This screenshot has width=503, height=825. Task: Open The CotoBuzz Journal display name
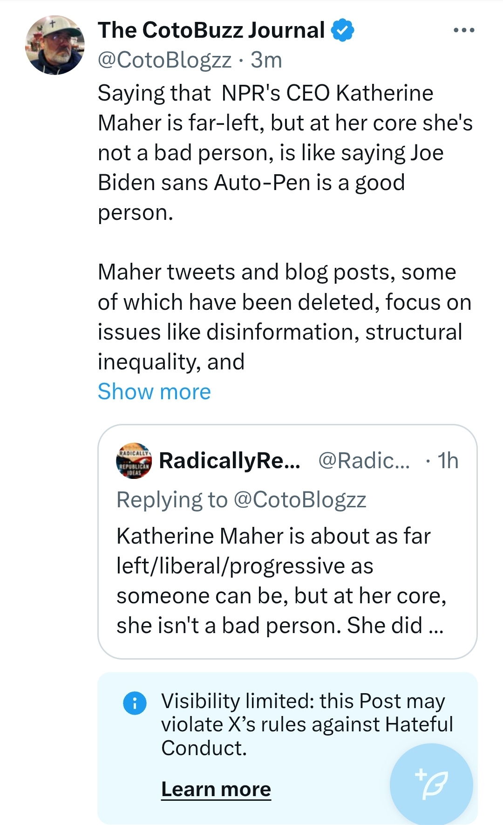211,30
